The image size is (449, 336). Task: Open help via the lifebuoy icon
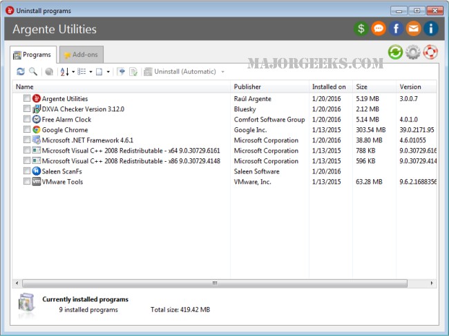(x=431, y=52)
